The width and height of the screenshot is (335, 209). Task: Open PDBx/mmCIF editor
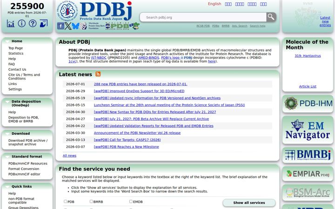(24, 174)
